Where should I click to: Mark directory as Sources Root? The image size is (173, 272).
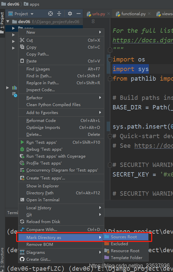click(x=126, y=237)
